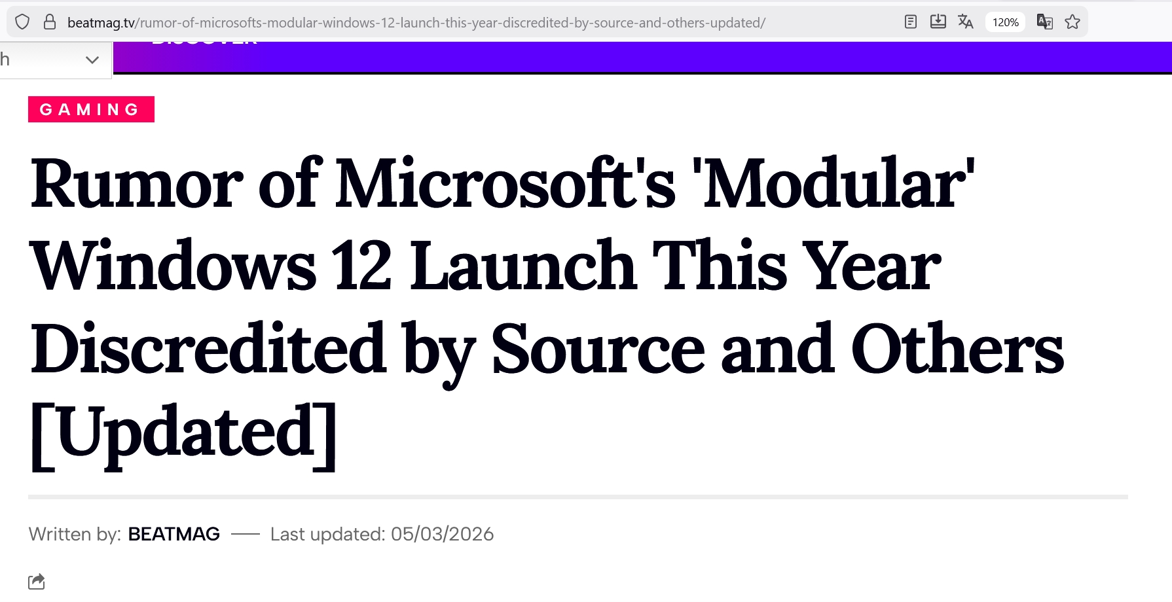Image resolution: width=1172 pixels, height=602 pixels.
Task: Click the install/download page icon in address bar
Action: pyautogui.click(x=938, y=22)
